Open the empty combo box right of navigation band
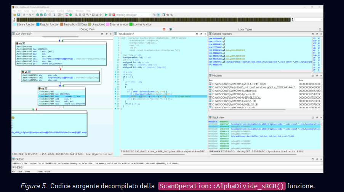The image size is (344, 192). click(x=309, y=20)
